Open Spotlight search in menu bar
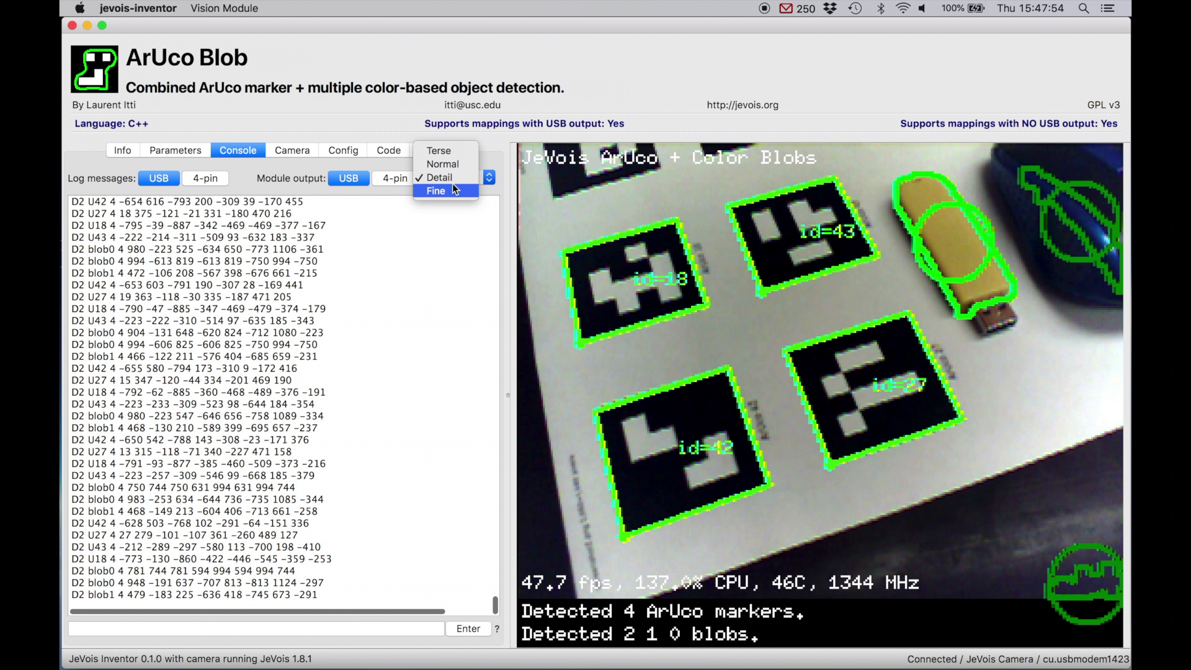1191x670 pixels. coord(1084,8)
